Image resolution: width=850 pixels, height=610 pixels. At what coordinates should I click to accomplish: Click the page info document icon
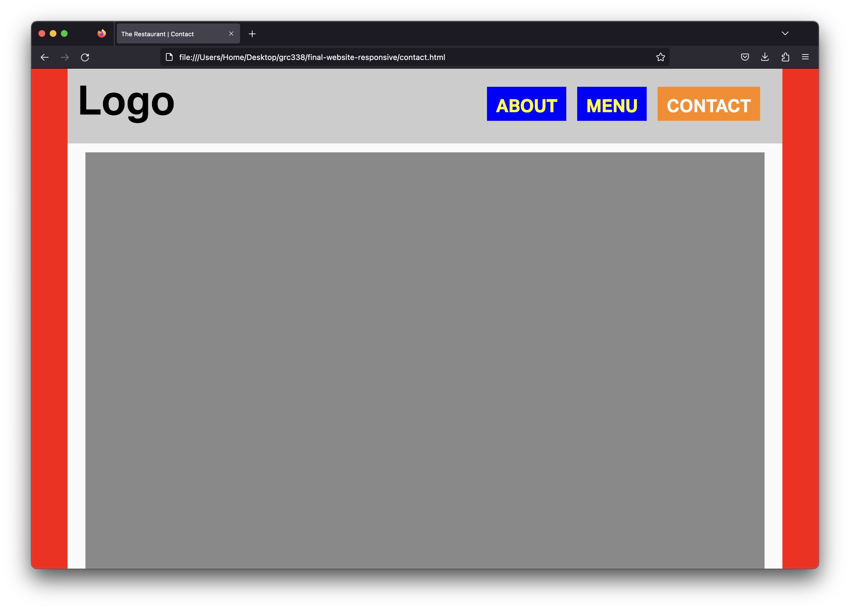coord(169,57)
